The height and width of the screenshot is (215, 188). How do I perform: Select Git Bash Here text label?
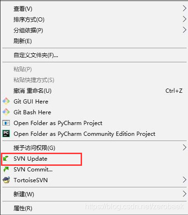pos(32,112)
